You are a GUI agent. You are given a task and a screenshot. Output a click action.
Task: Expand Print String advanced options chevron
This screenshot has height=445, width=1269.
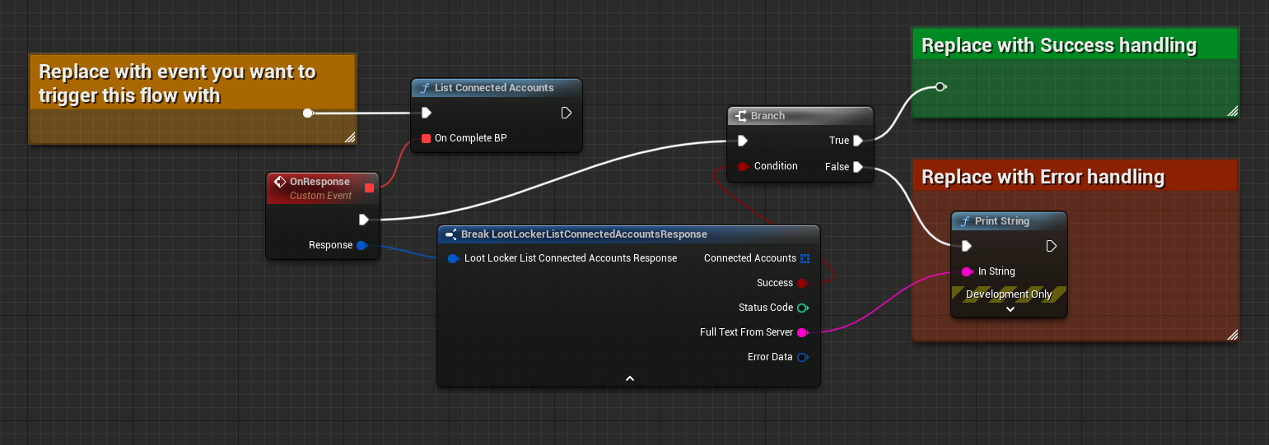1010,309
